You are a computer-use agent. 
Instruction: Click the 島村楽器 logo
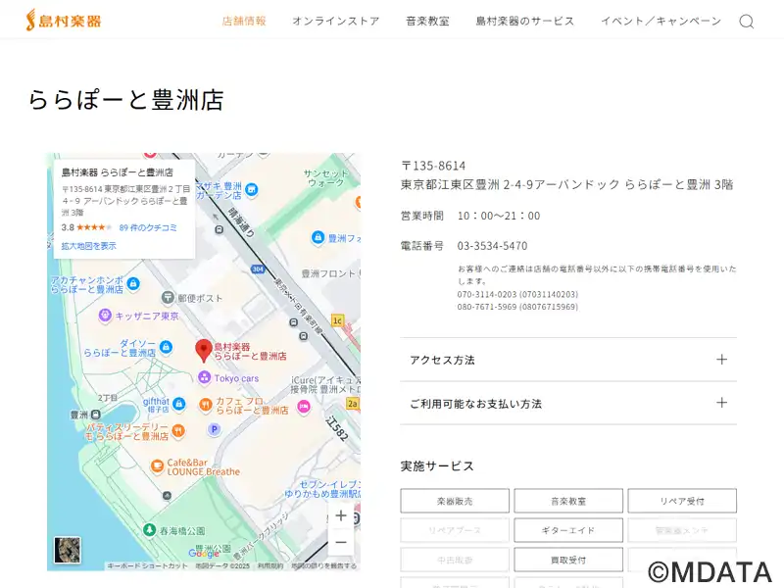click(64, 21)
